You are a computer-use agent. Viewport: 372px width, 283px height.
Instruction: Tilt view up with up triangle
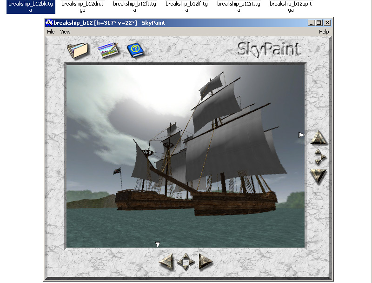[319, 137]
